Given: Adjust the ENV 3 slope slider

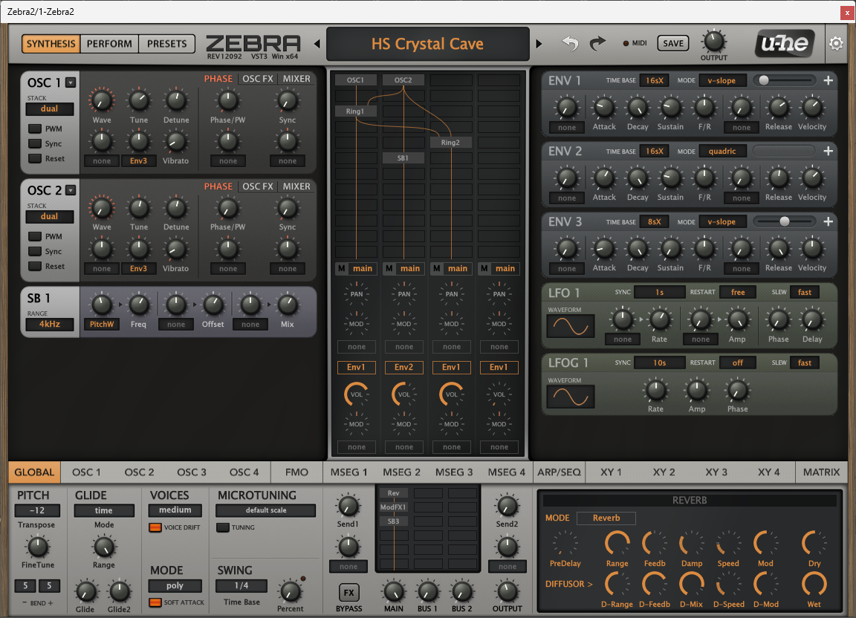Looking at the screenshot, I should [784, 221].
